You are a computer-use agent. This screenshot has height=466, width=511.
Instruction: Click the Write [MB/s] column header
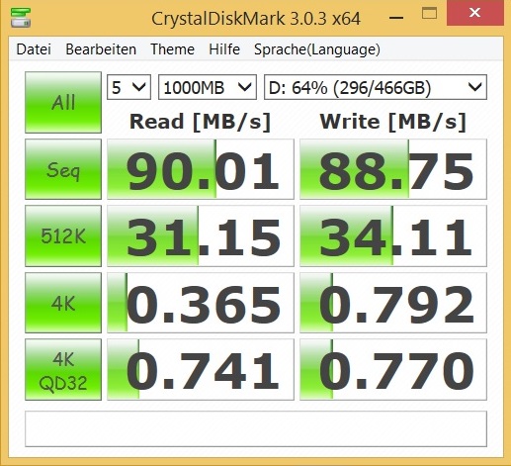tap(392, 122)
